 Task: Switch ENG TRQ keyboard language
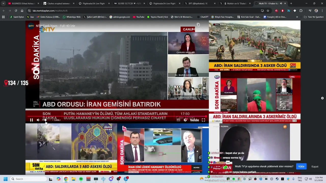[300, 179]
